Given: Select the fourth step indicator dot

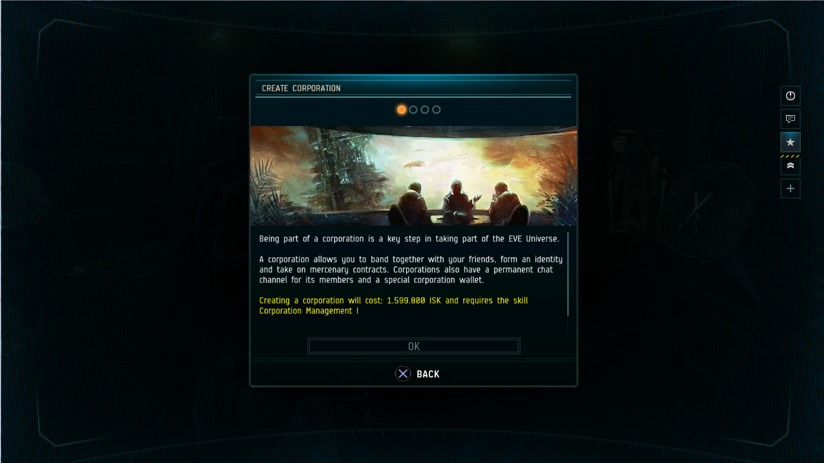Looking at the screenshot, I should tap(437, 109).
